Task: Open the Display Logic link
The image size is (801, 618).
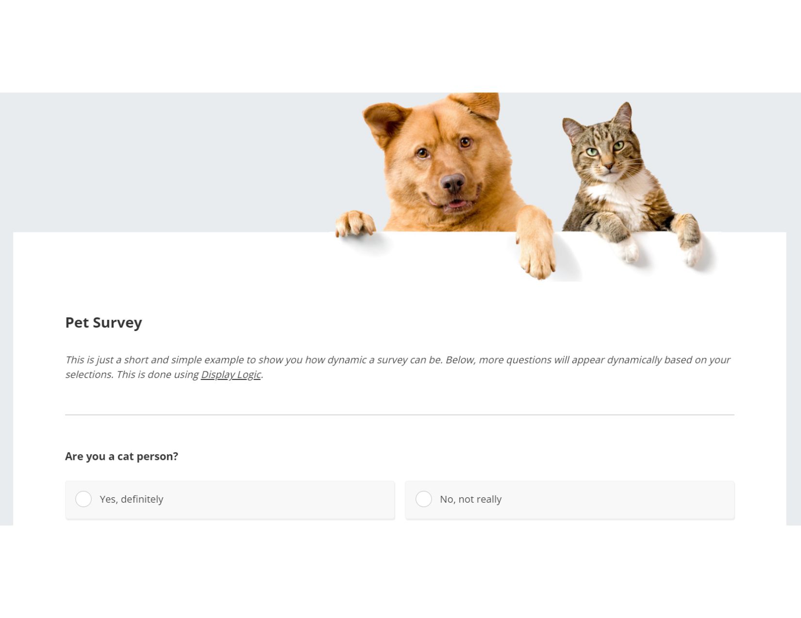Action: click(231, 375)
